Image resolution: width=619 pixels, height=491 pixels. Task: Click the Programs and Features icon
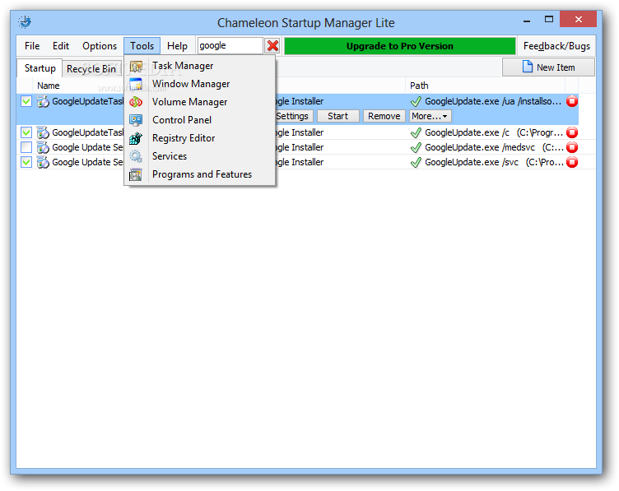136,174
